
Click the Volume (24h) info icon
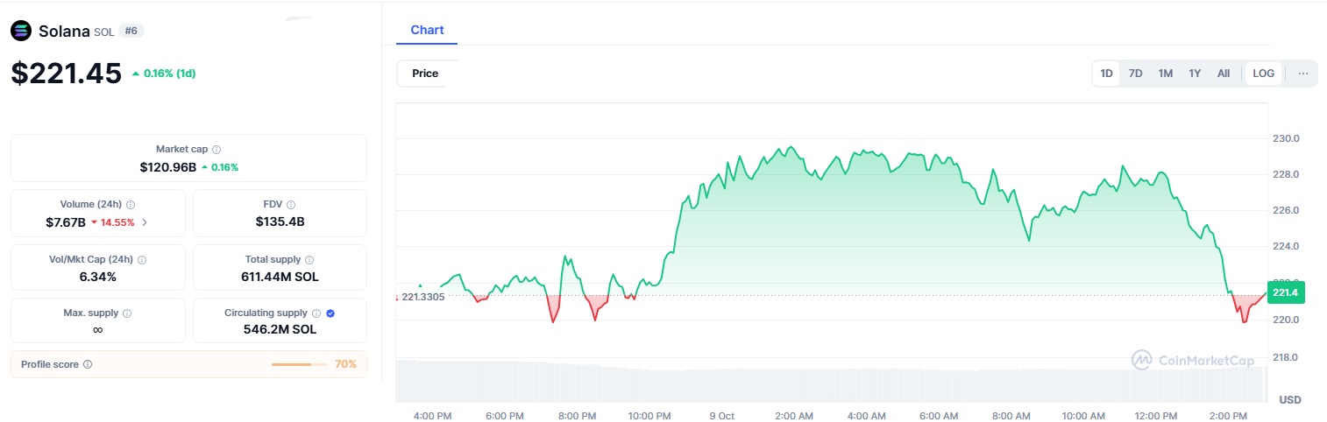131,205
